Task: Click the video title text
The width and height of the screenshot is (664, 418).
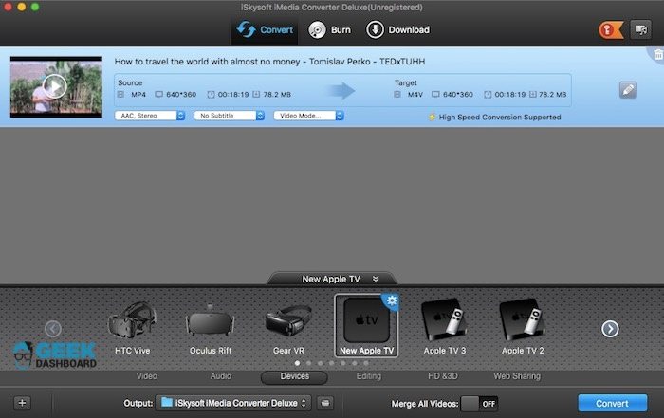Action: [269, 62]
